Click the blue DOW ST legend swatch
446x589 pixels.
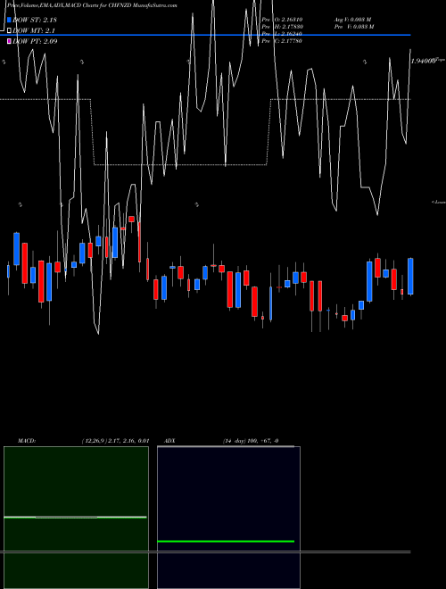(10, 20)
